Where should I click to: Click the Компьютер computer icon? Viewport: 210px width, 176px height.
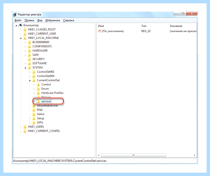pyautogui.click(x=21, y=25)
